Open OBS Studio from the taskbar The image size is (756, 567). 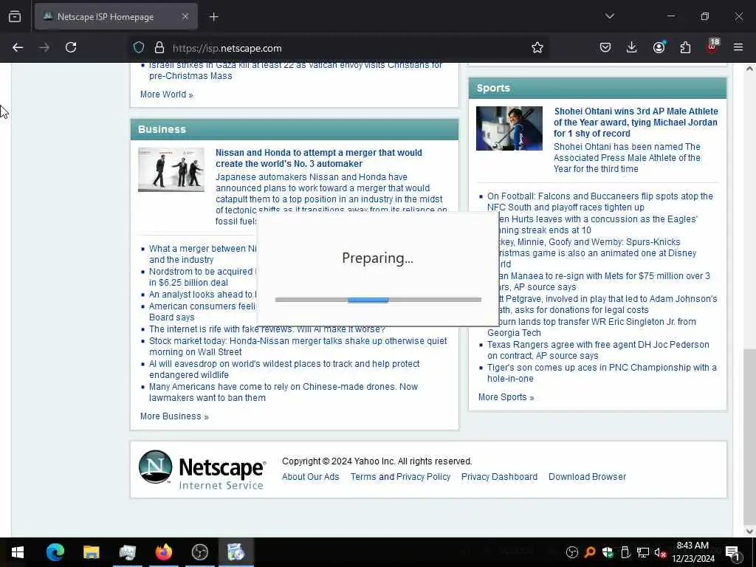[199, 552]
